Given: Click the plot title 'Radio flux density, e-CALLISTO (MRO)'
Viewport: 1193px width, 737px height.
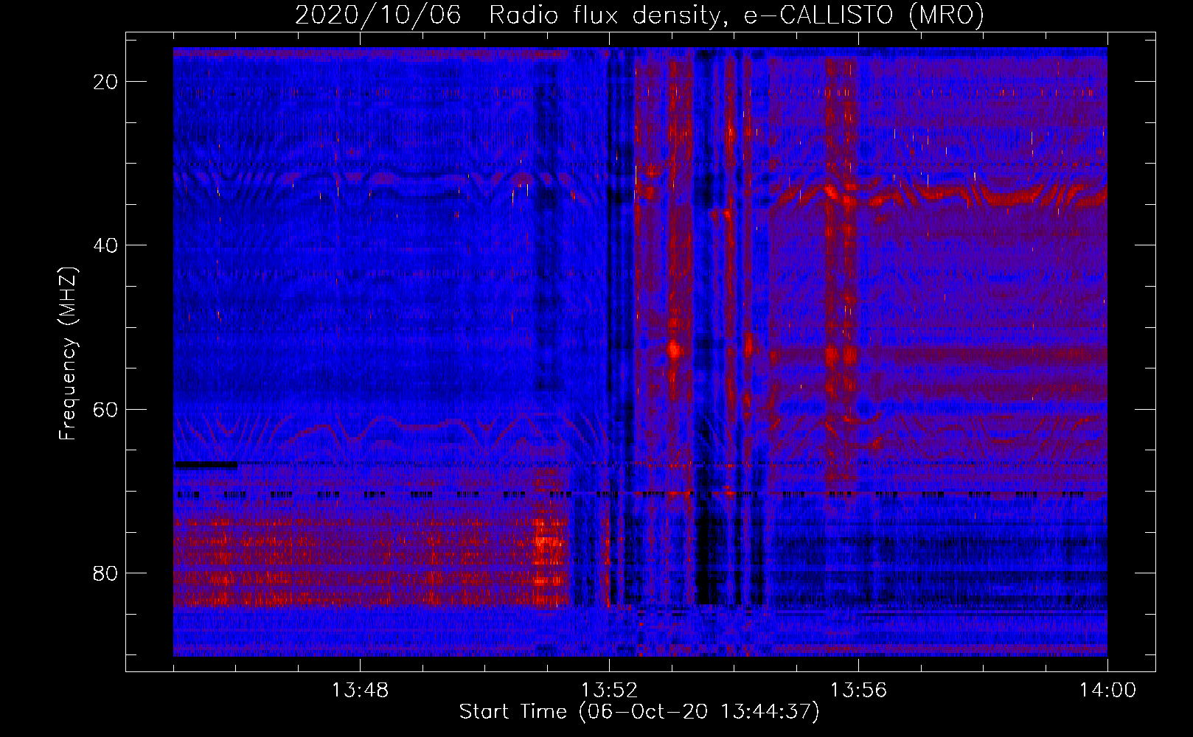Looking at the screenshot, I should pyautogui.click(x=737, y=15).
